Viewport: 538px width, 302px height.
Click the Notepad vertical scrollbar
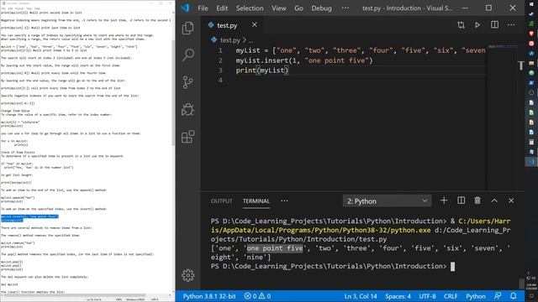[173, 92]
